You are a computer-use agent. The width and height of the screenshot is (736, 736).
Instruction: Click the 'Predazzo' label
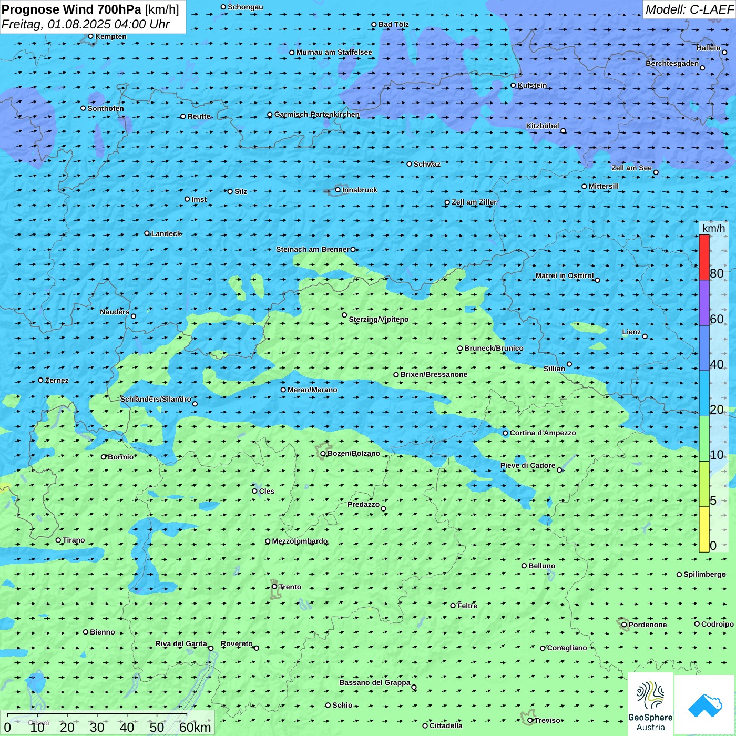click(x=363, y=504)
